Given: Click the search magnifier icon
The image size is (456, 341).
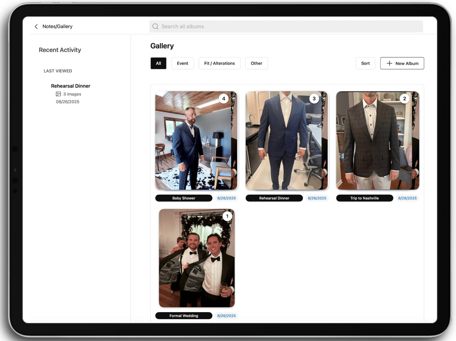Looking at the screenshot, I should [156, 26].
